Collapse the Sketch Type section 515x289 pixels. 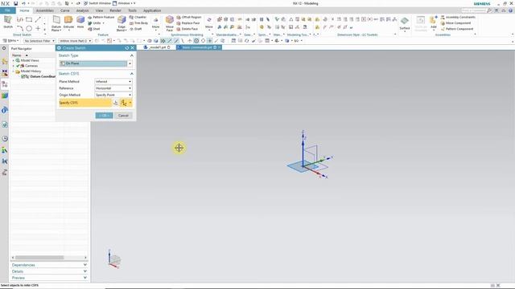tap(132, 55)
